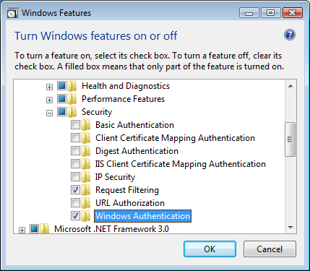Image resolution: width=310 pixels, height=271 pixels.
Task: Expand the Microsoft .NET Framework 3.0 node
Action: tap(22, 230)
